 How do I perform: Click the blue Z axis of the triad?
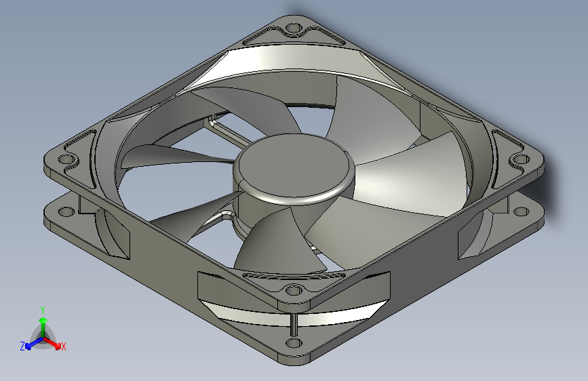(34, 344)
